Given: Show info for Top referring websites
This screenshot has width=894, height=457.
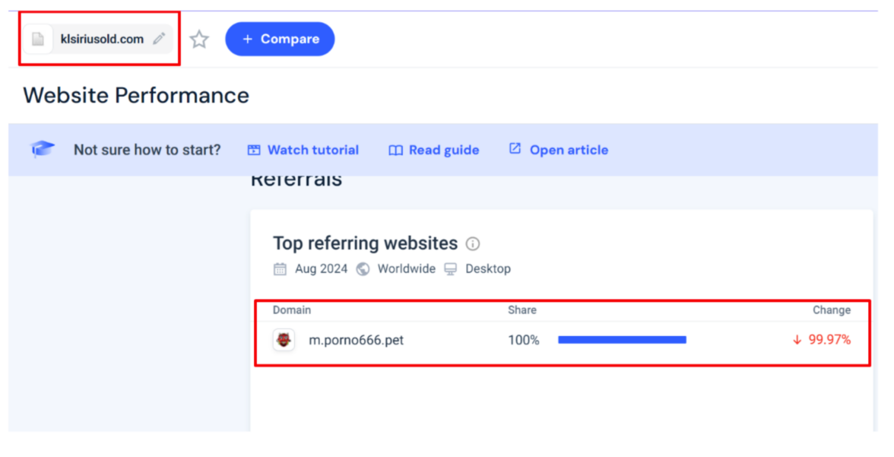Looking at the screenshot, I should click(x=473, y=244).
